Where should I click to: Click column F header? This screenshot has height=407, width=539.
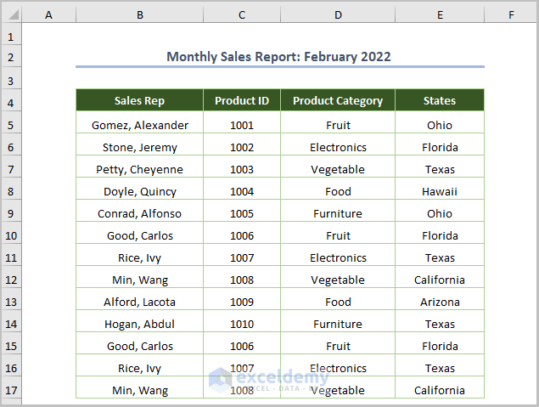(511, 15)
